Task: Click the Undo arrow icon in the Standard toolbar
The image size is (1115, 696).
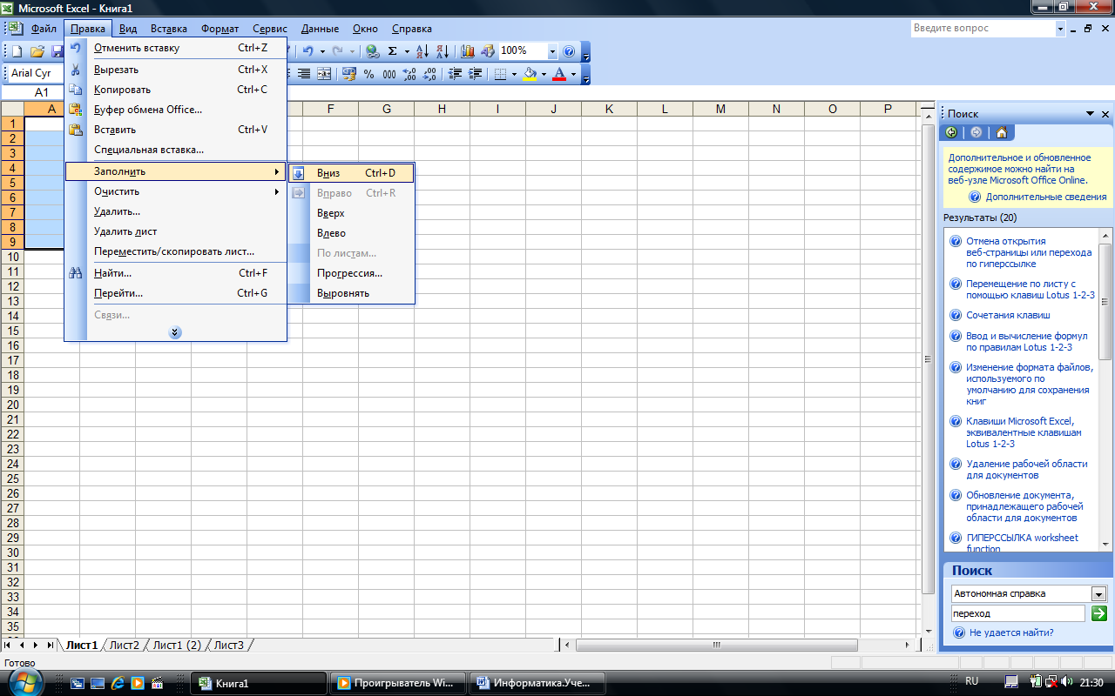Action: pyautogui.click(x=307, y=51)
